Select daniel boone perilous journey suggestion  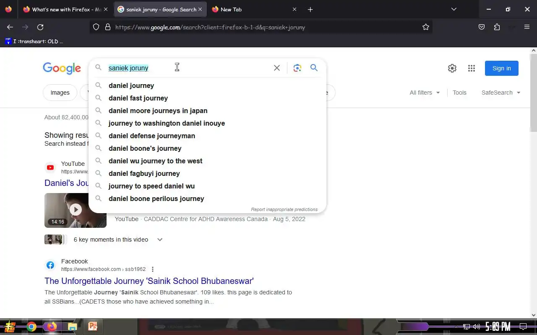coord(207,198)
